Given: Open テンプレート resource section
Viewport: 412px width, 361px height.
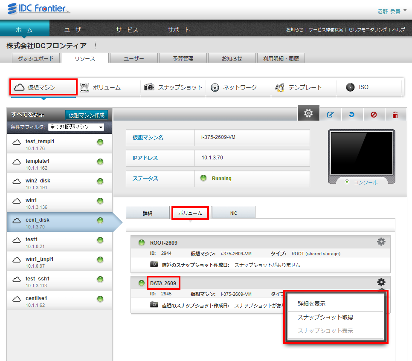Looking at the screenshot, I should click(304, 87).
